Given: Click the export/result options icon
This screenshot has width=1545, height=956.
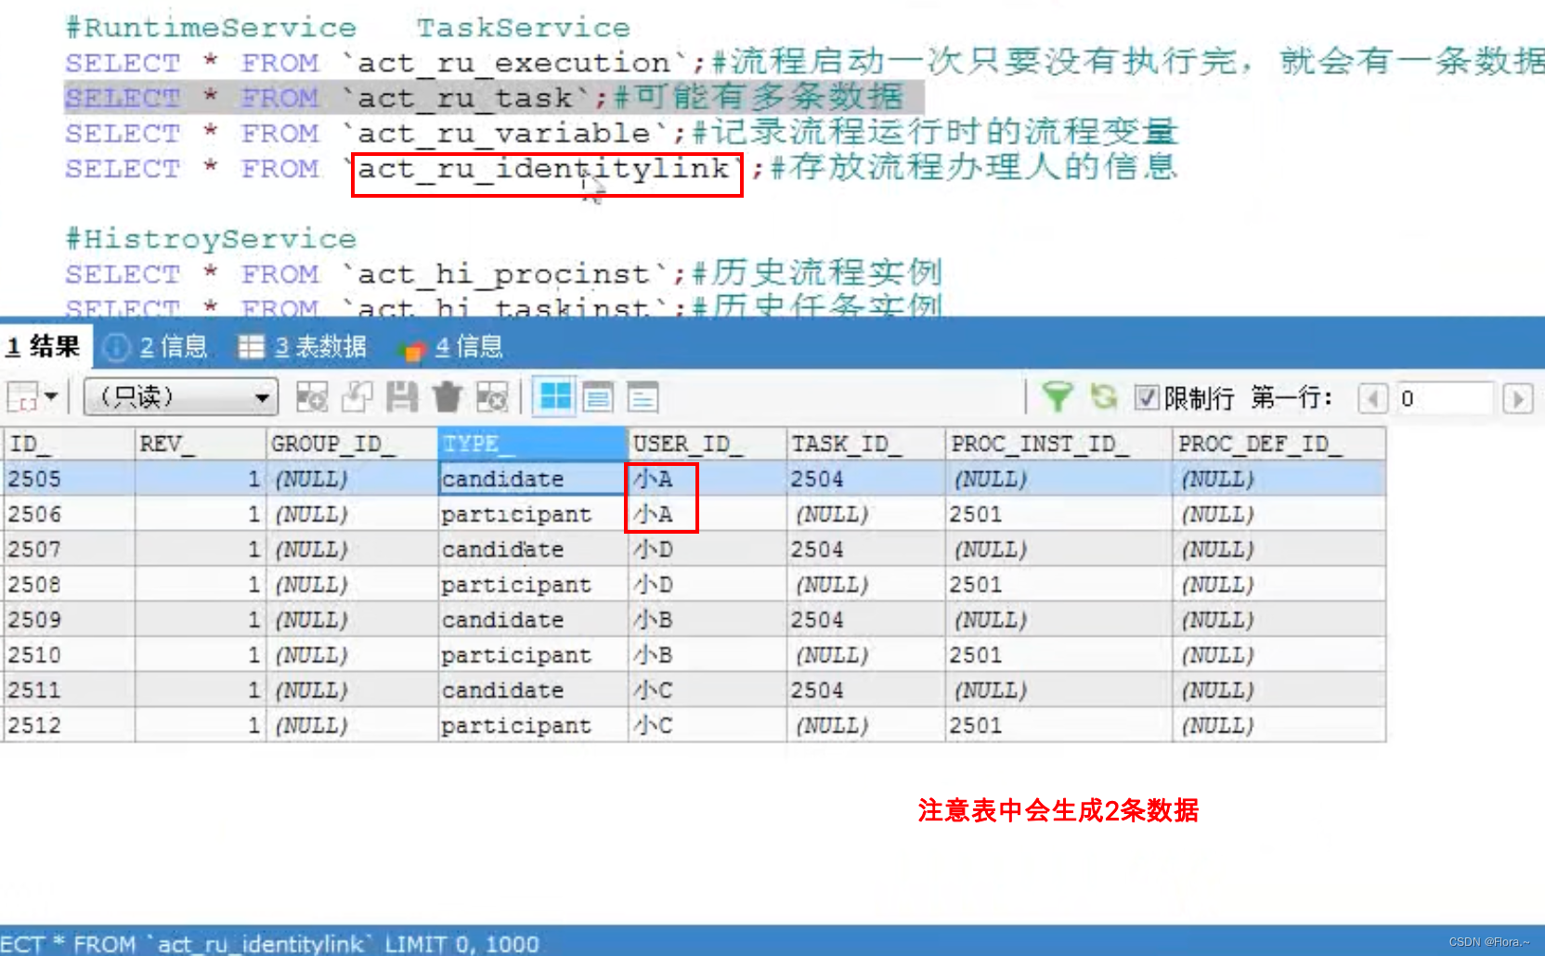Looking at the screenshot, I should pos(23,398).
